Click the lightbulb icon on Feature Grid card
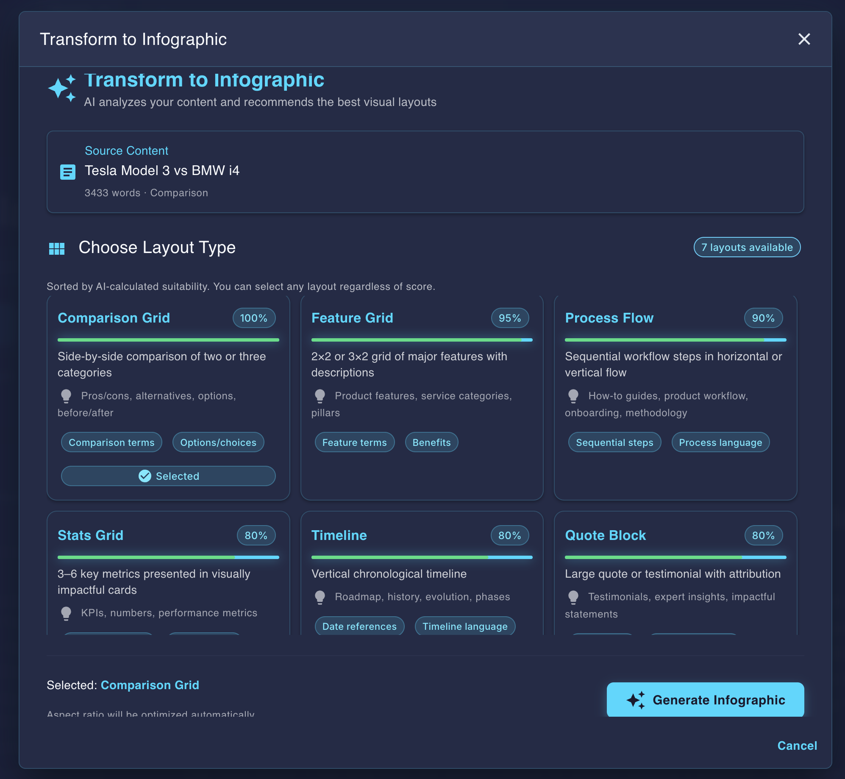Viewport: 845px width, 779px height. (x=320, y=395)
